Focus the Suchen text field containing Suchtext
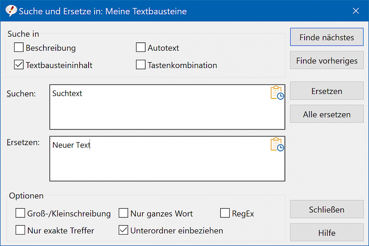Image resolution: width=369 pixels, height=246 pixels. pyautogui.click(x=167, y=107)
